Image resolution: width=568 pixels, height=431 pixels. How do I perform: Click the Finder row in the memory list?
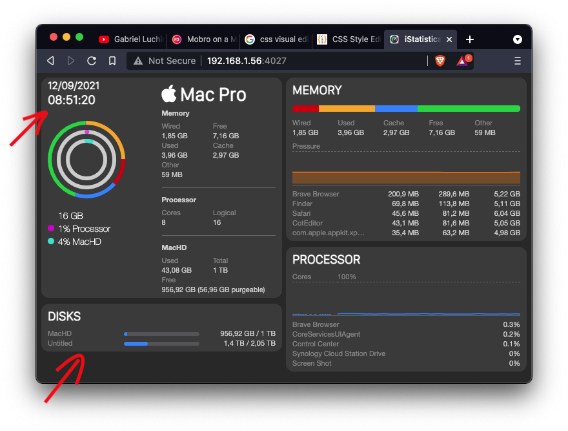click(x=406, y=204)
